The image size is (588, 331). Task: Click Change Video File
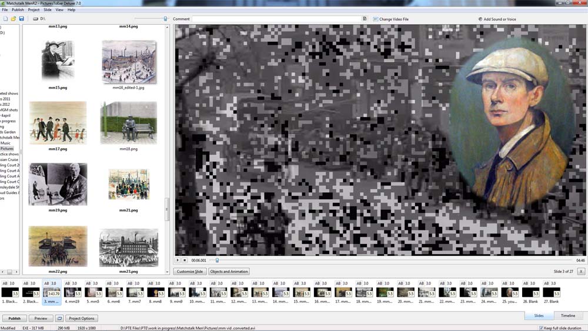tap(391, 19)
